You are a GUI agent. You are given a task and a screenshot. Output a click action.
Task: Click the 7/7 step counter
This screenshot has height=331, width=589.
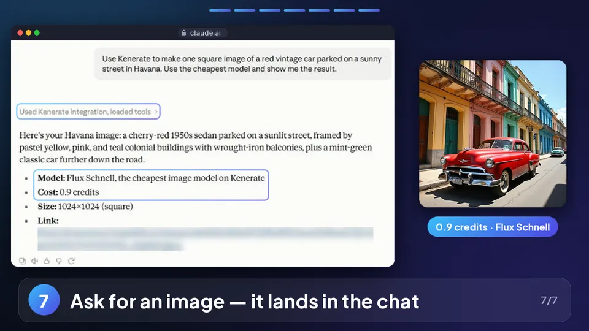(549, 300)
